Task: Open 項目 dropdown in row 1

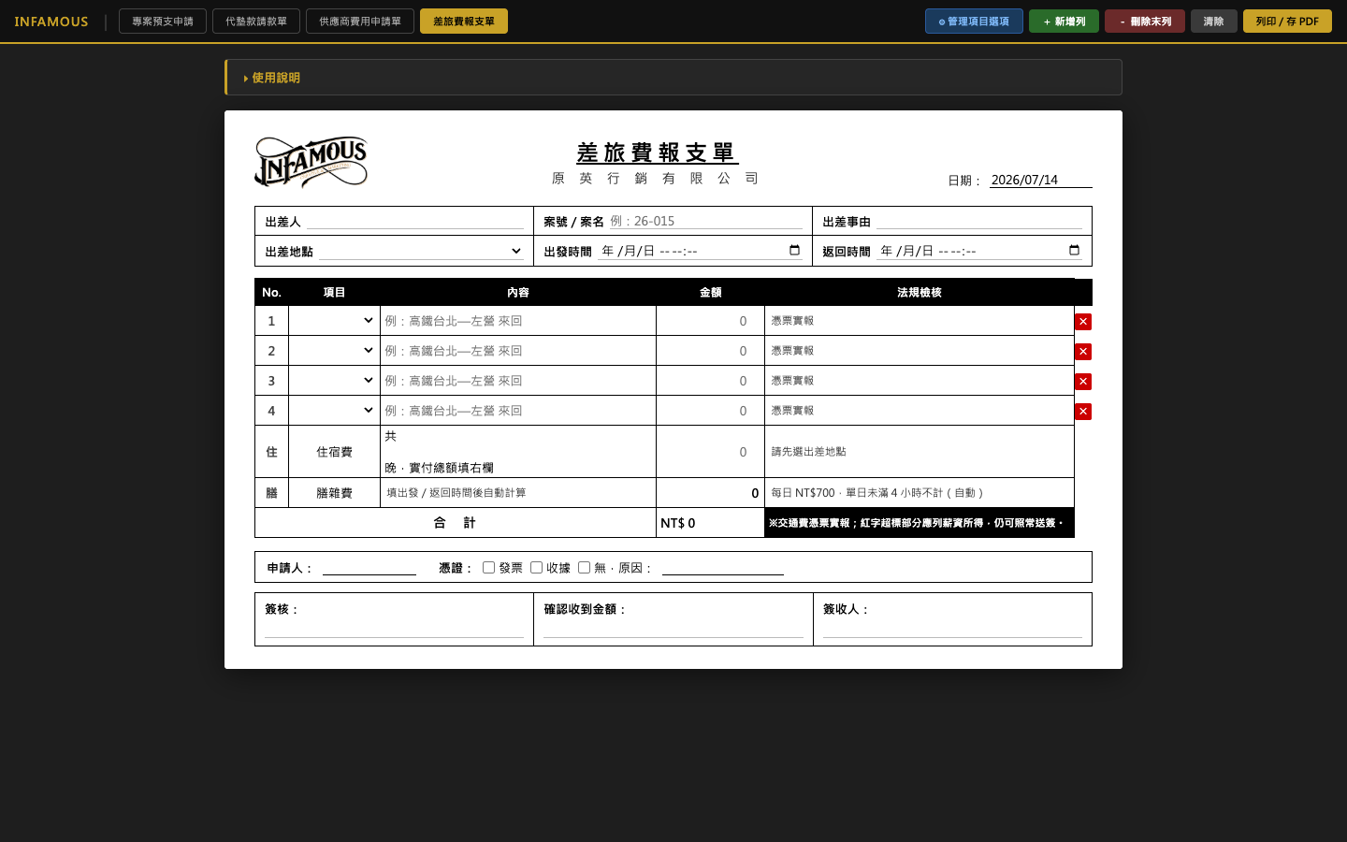Action: 334,321
